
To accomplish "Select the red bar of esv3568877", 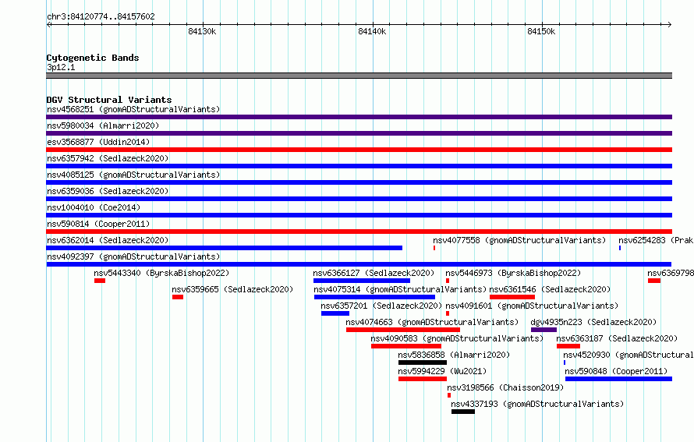I will (359, 150).
